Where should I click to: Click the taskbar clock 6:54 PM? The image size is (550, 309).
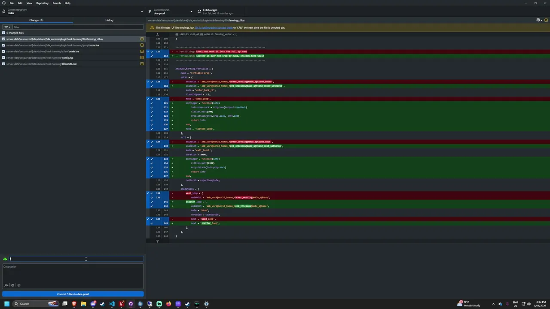540,304
